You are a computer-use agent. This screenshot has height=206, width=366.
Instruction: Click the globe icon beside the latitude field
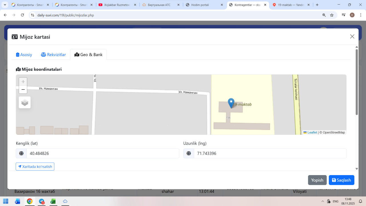point(21,153)
